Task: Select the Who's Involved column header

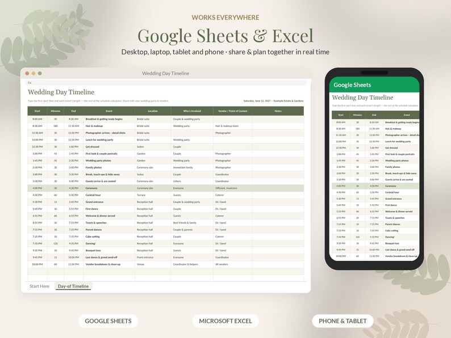Action: pos(192,111)
